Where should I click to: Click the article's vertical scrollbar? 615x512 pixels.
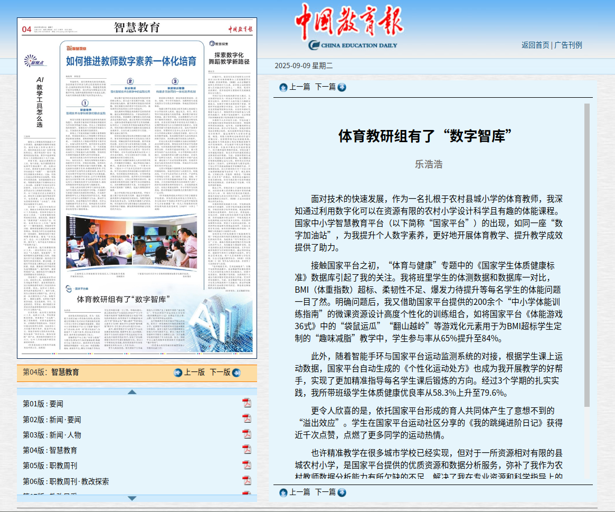click(586, 254)
